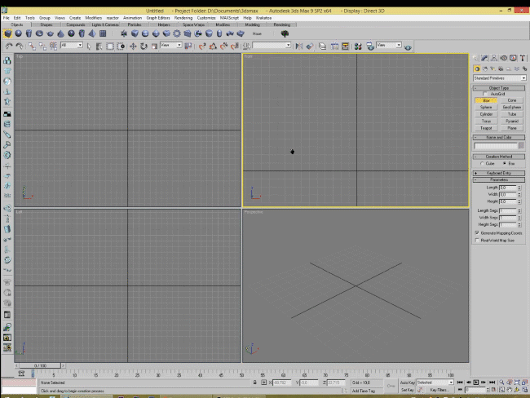
Task: Expand the Keyboard Entry rollout
Action: (499, 173)
